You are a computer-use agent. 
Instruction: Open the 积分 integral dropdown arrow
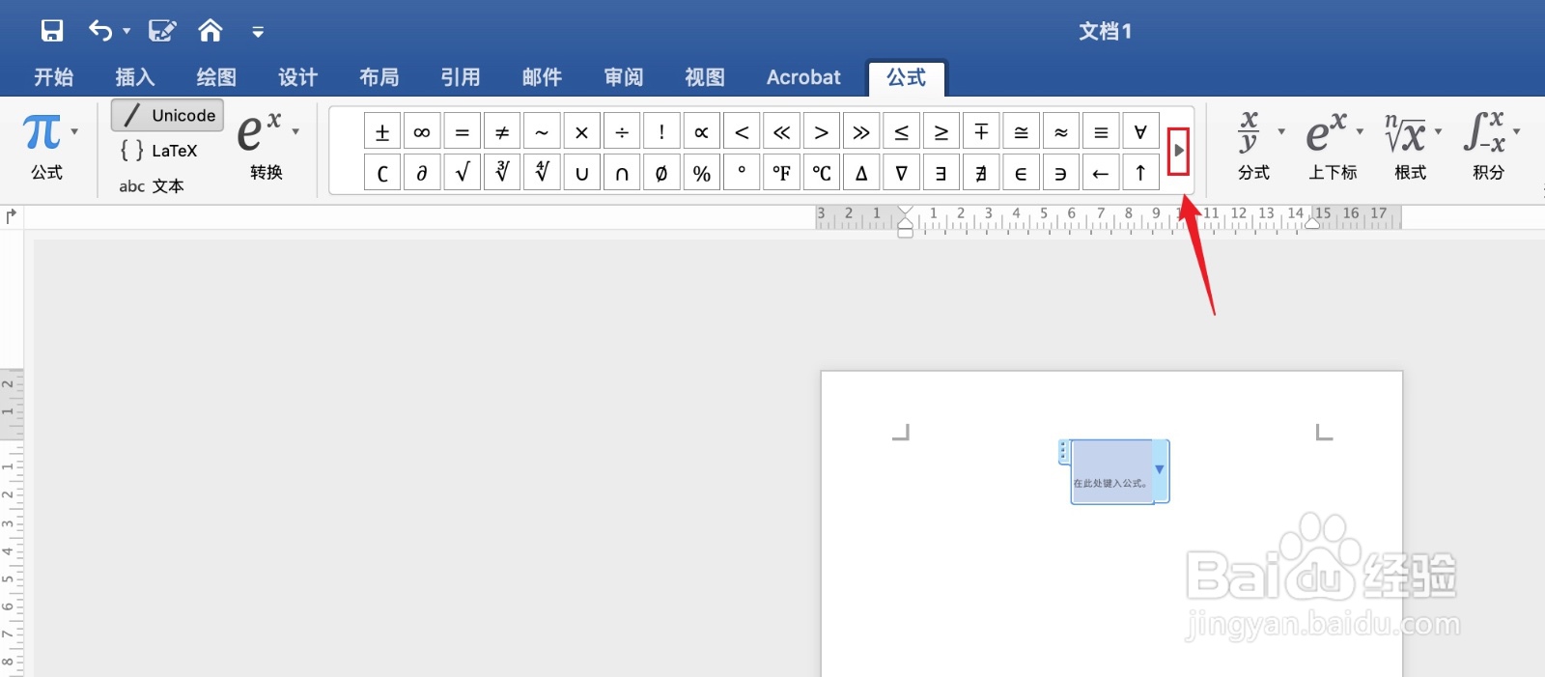click(x=1516, y=132)
